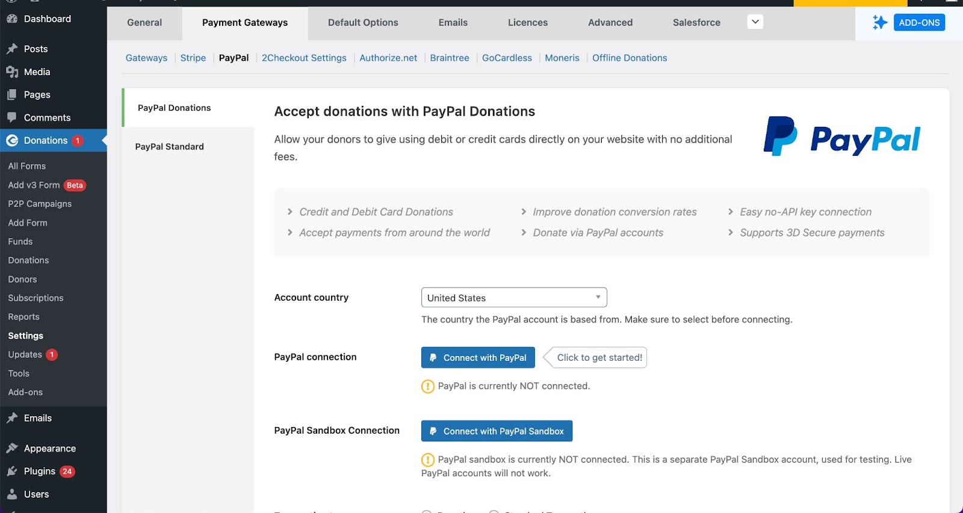This screenshot has width=963, height=513.
Task: Open Add-ons submenu item
Action: (x=25, y=392)
